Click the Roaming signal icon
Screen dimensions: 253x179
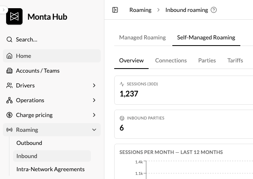(9, 130)
